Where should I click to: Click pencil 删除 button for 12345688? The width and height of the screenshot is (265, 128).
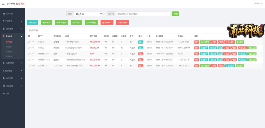(221, 66)
